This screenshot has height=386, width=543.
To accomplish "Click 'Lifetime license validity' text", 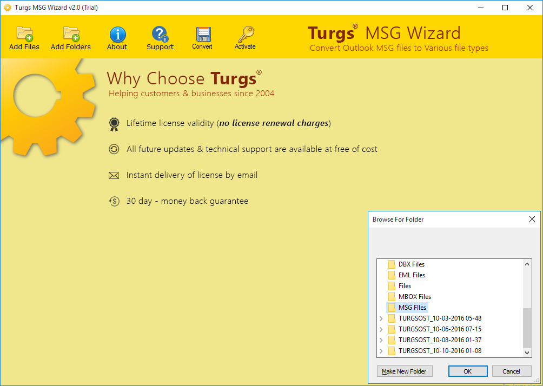I will tap(170, 123).
